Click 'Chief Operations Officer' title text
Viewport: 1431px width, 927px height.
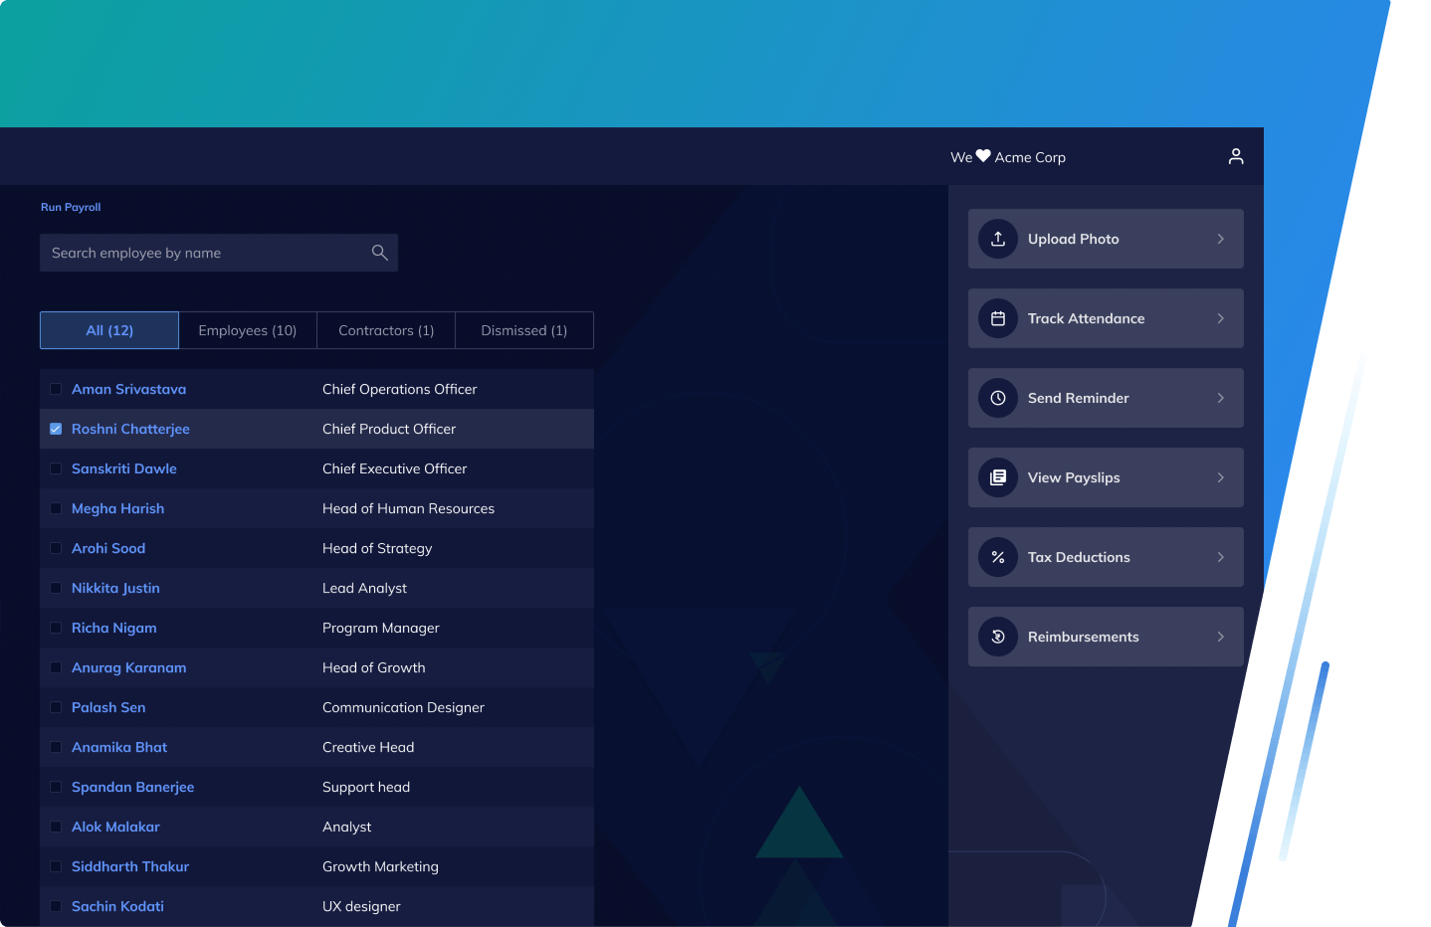(400, 389)
